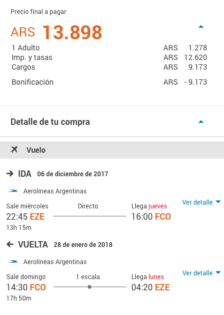Click the EZE departure airport code
Viewport: 224px width, 315px height.
click(x=37, y=216)
